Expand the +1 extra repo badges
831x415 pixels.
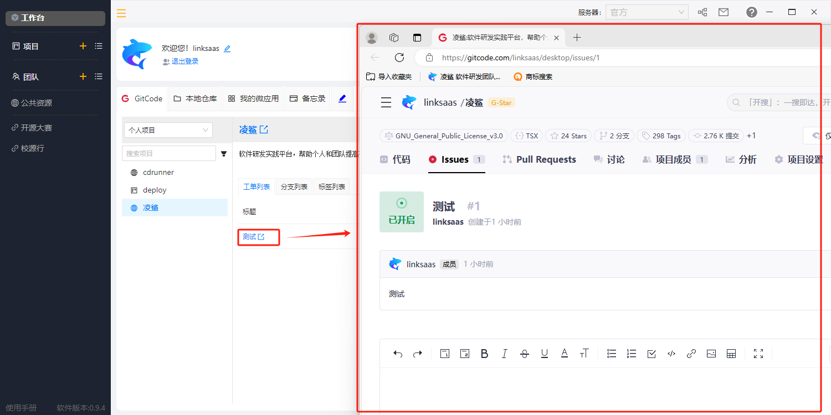751,136
